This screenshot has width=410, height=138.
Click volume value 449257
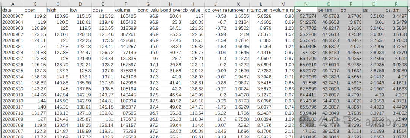(x=126, y=47)
